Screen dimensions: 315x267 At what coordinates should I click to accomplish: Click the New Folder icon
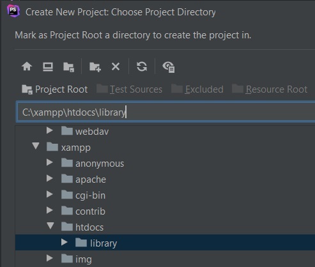95,67
